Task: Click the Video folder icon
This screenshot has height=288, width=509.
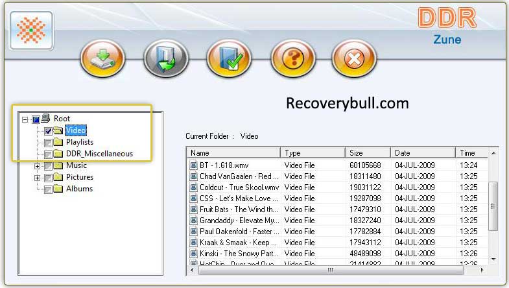Action: pyautogui.click(x=58, y=130)
